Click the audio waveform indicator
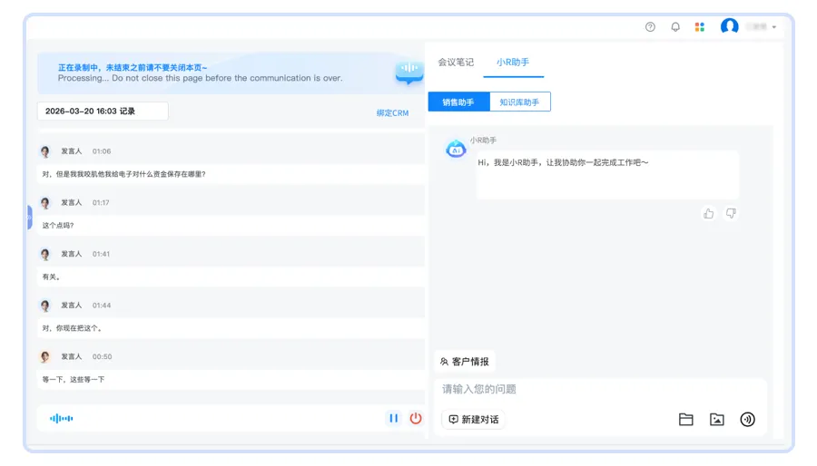Viewport: 817px width, 466px height. point(62,418)
